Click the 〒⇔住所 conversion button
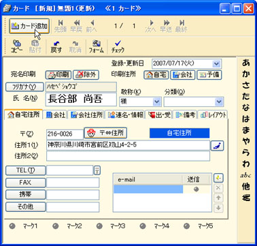The width and height of the screenshot is (257, 246). (105, 133)
